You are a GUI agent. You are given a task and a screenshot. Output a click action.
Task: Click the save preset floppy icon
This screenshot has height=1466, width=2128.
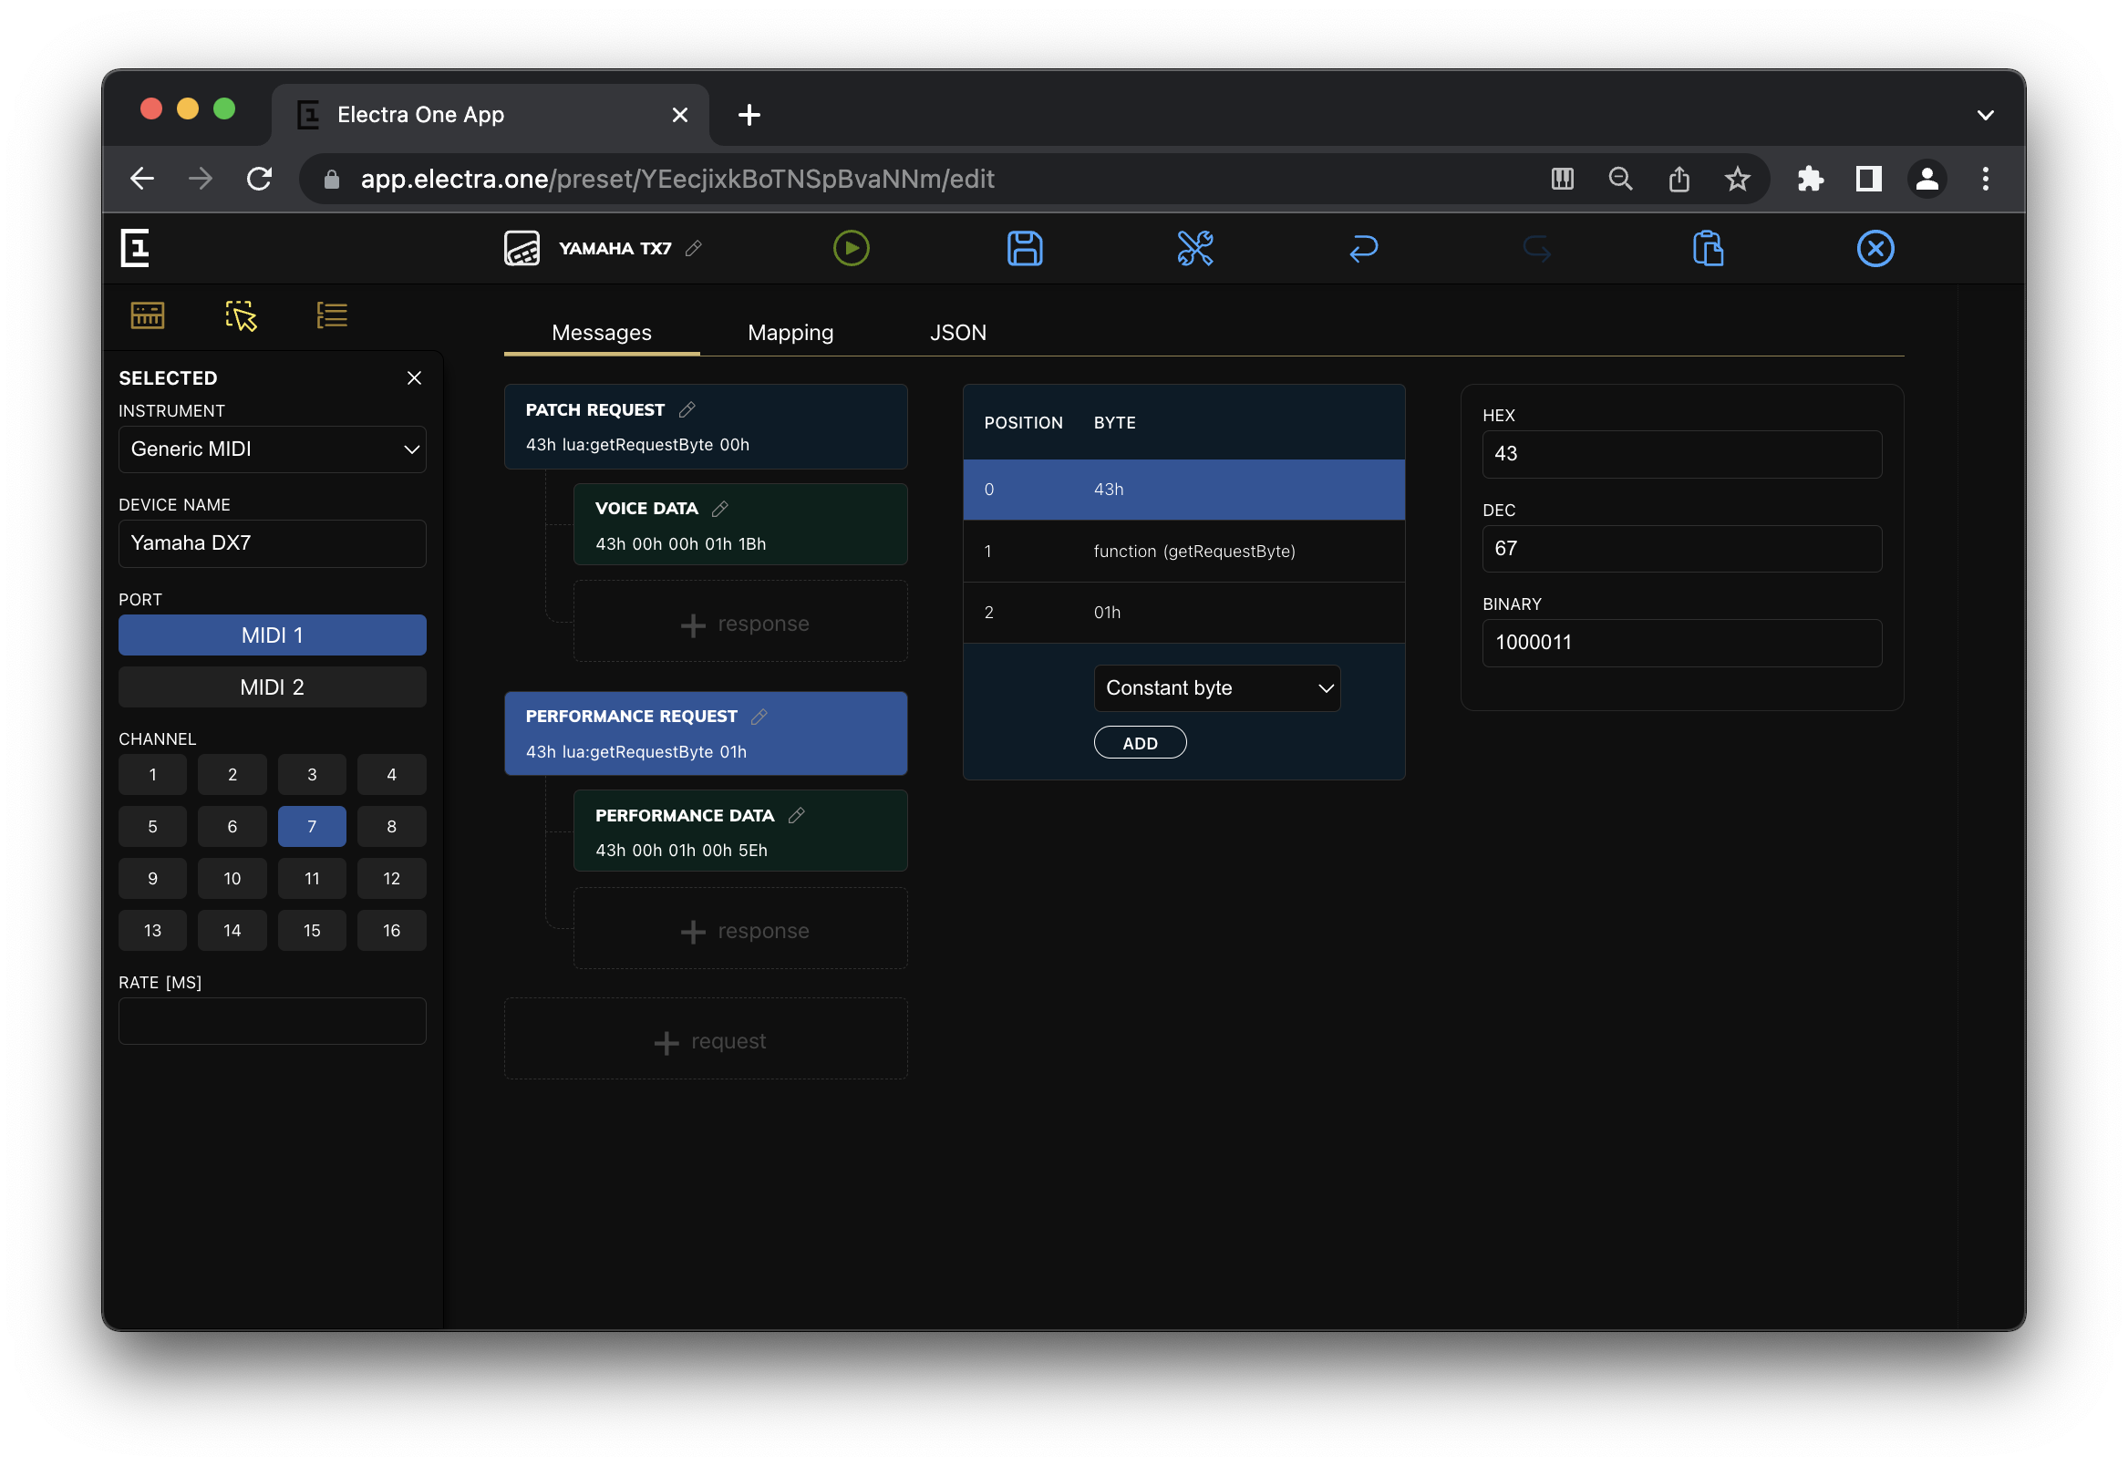1024,248
